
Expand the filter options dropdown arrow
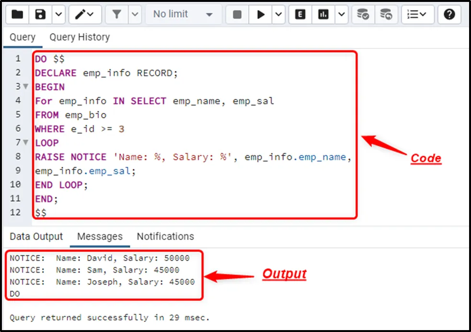point(135,14)
